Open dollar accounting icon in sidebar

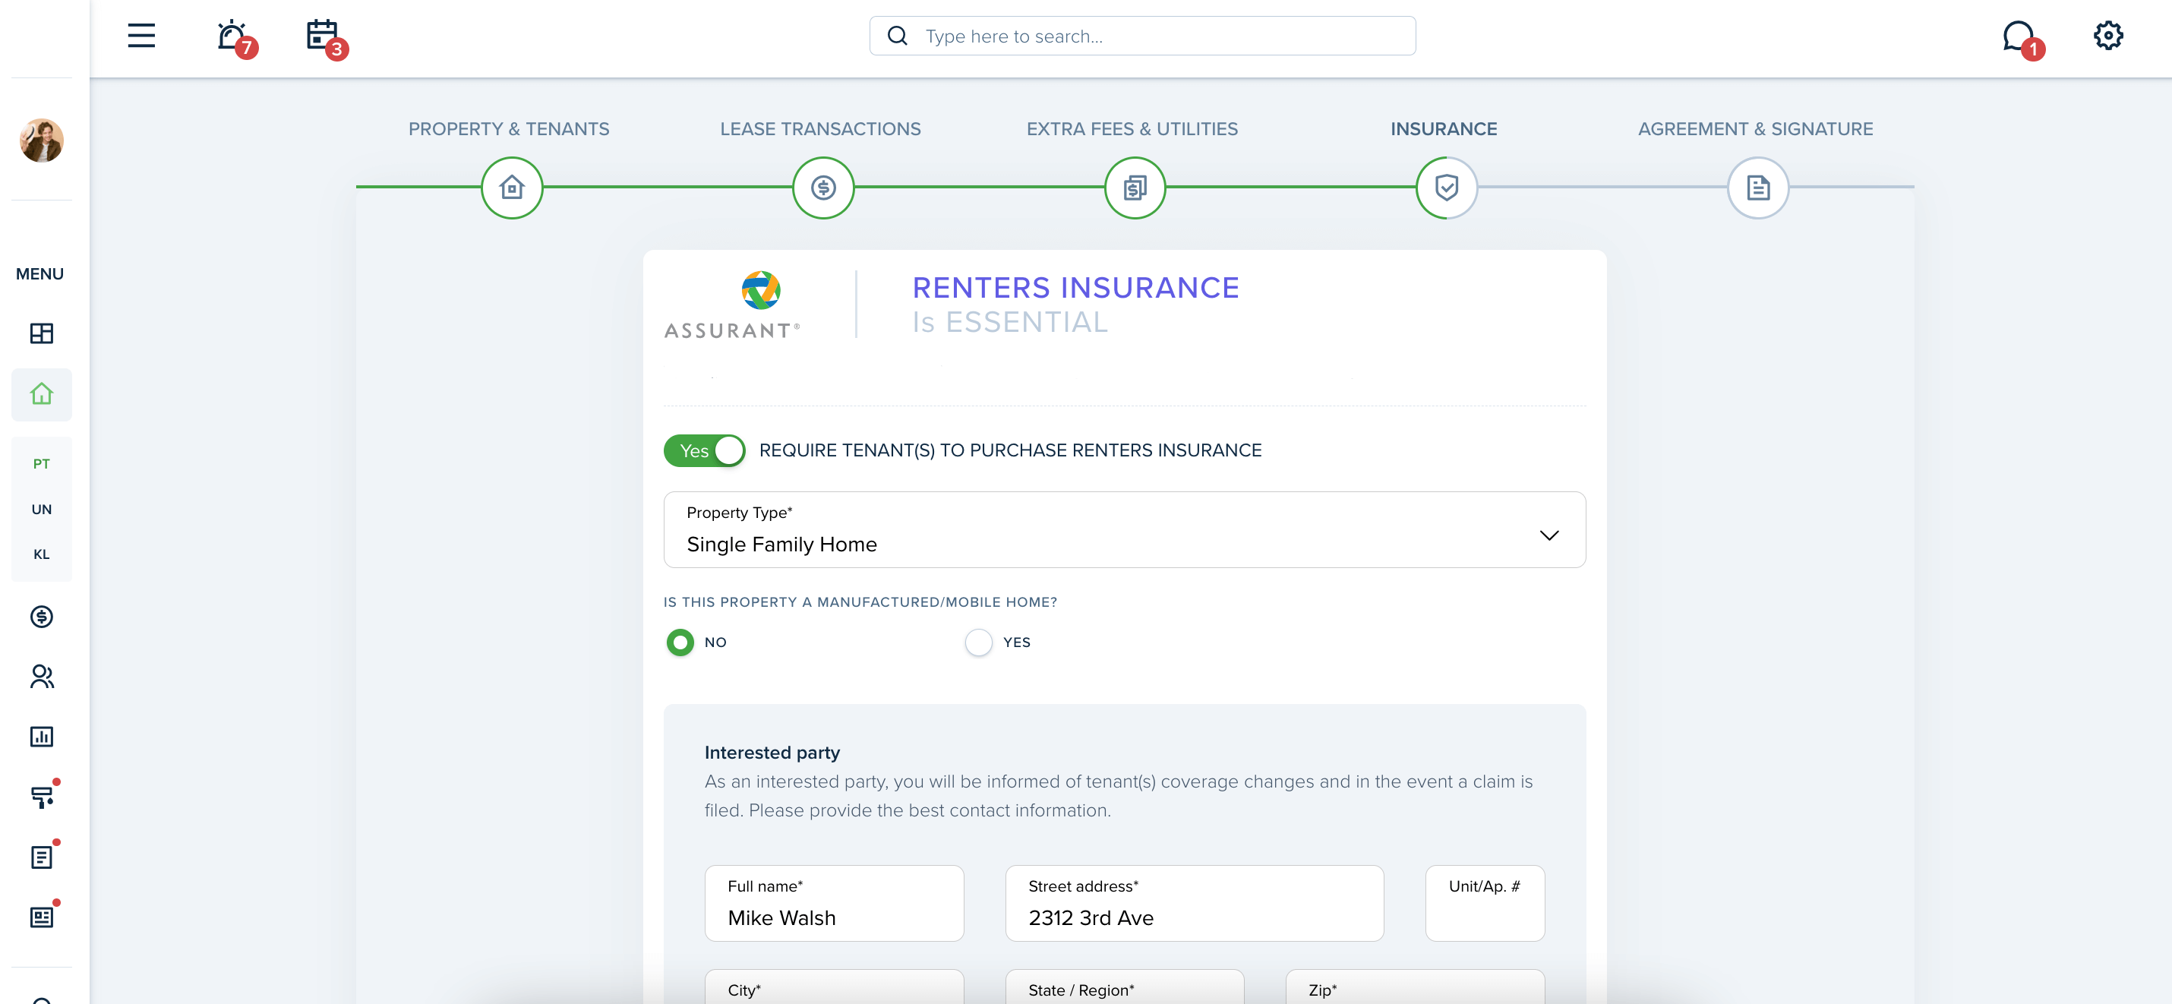[x=41, y=616]
